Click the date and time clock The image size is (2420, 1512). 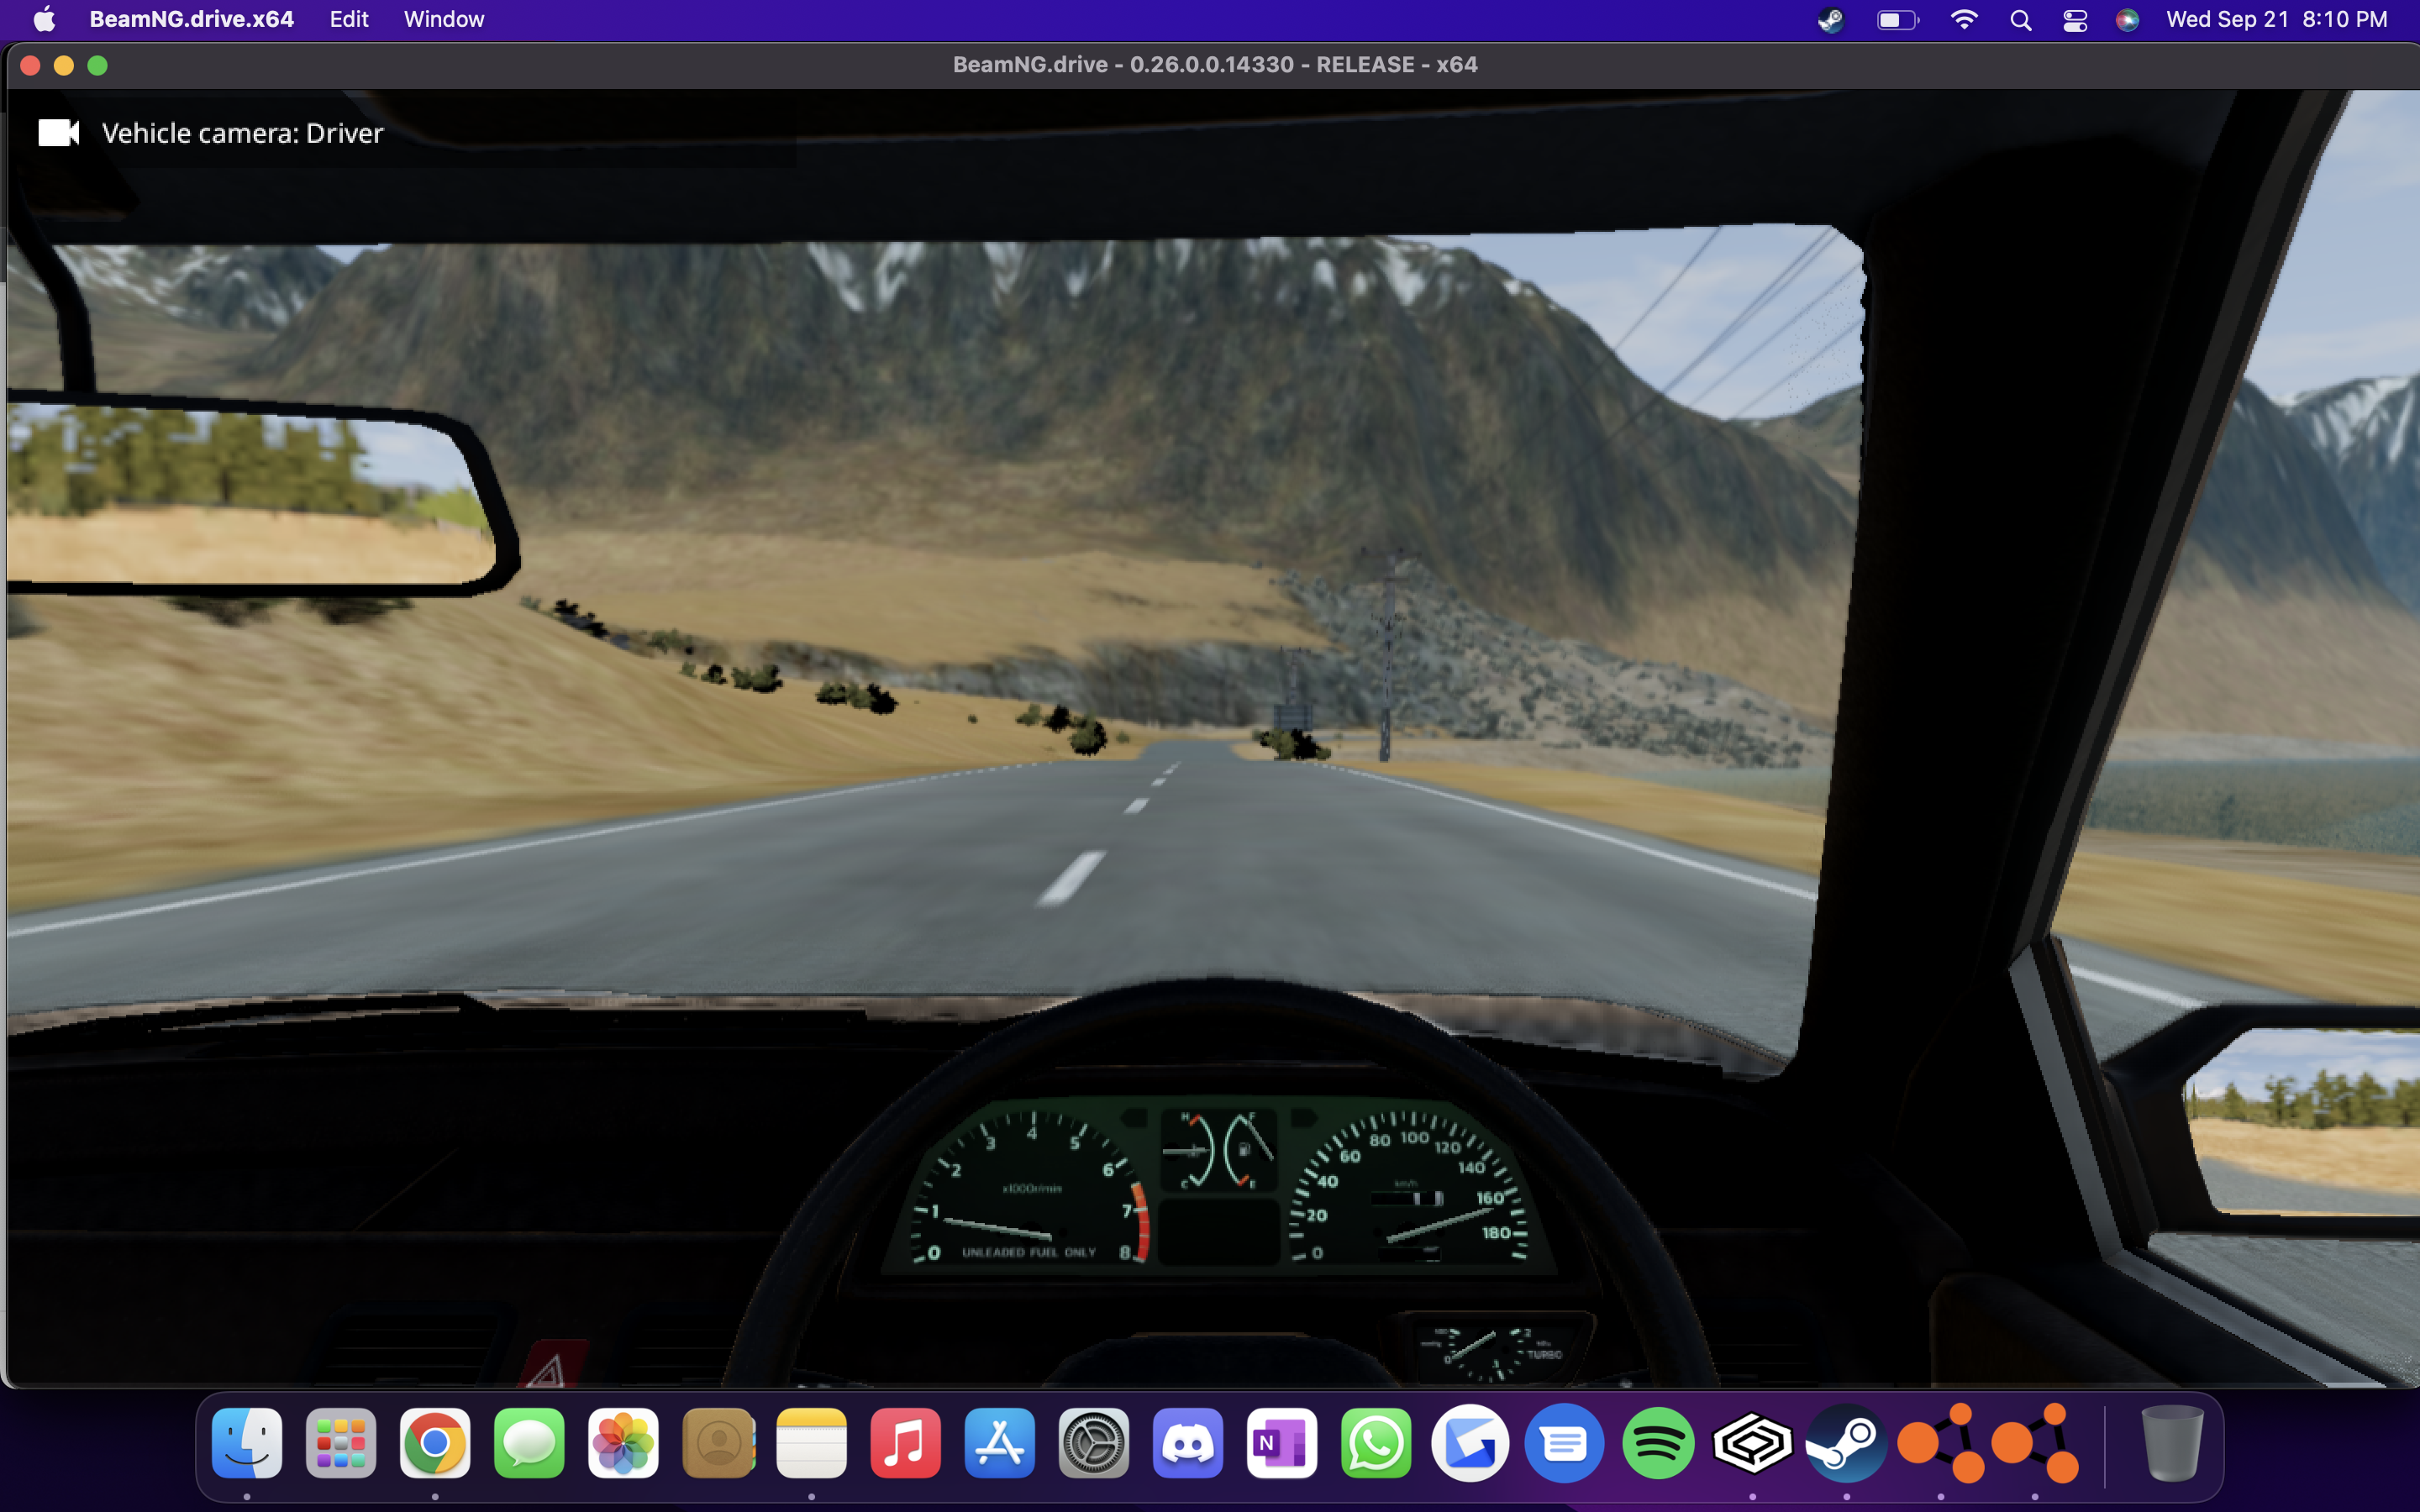[2276, 19]
